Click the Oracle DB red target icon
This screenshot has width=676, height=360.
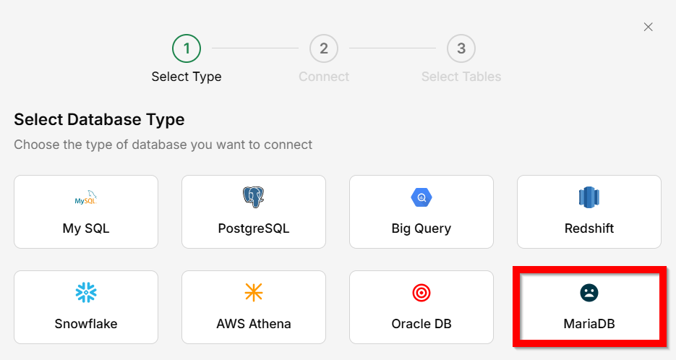pos(421,292)
